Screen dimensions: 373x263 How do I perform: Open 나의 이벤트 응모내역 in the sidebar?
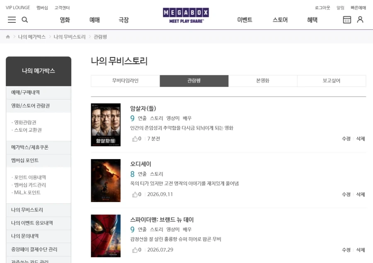point(39,223)
